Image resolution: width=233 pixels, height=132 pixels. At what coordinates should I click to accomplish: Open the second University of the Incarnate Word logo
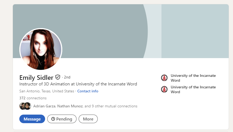[x=164, y=89]
